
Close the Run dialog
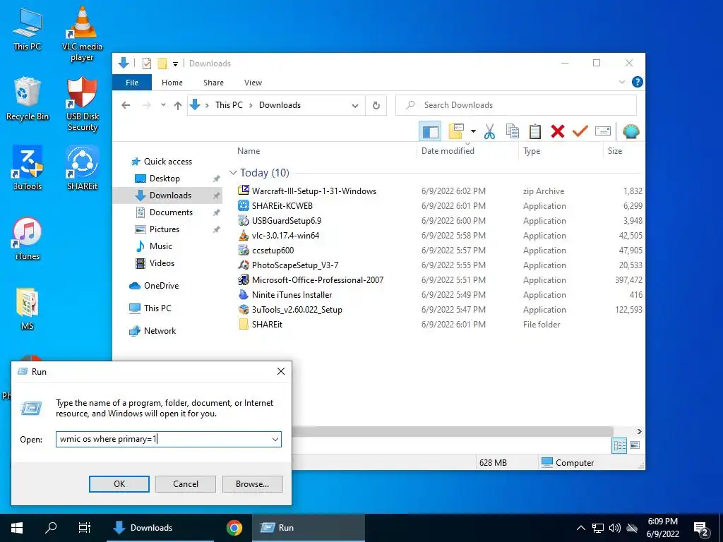[281, 371]
